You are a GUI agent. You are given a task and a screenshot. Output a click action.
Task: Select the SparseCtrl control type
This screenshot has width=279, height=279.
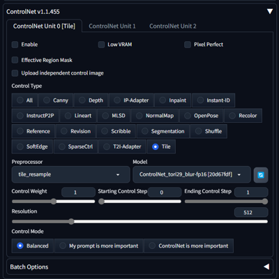point(75,146)
